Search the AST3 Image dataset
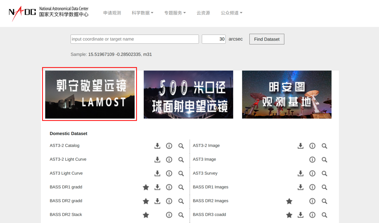The width and height of the screenshot is (379, 223). [x=324, y=159]
